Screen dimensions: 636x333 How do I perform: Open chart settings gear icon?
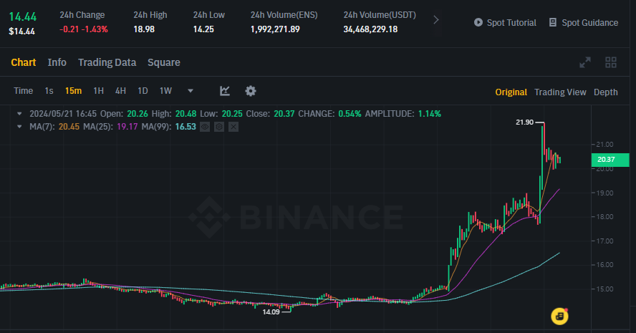[x=251, y=91]
